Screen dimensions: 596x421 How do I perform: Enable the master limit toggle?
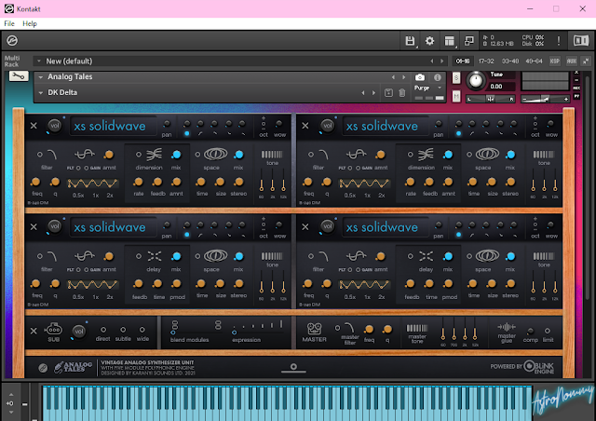pyautogui.click(x=548, y=331)
